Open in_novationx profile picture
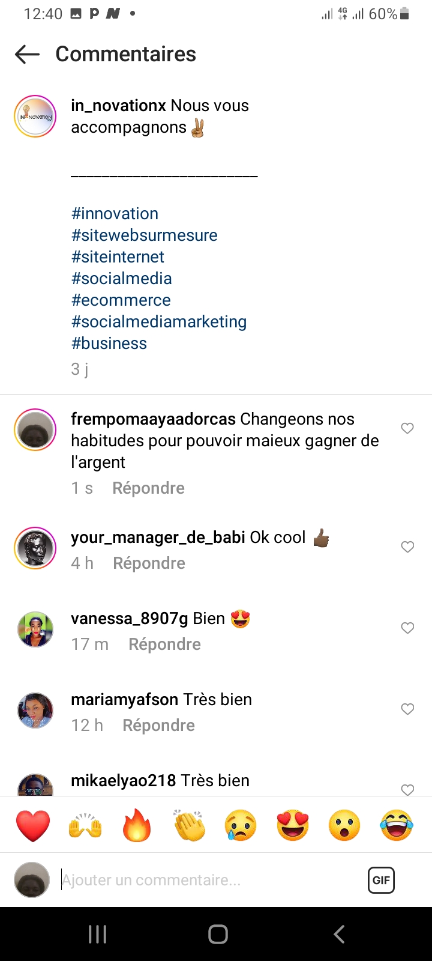The height and width of the screenshot is (961, 432). click(35, 117)
